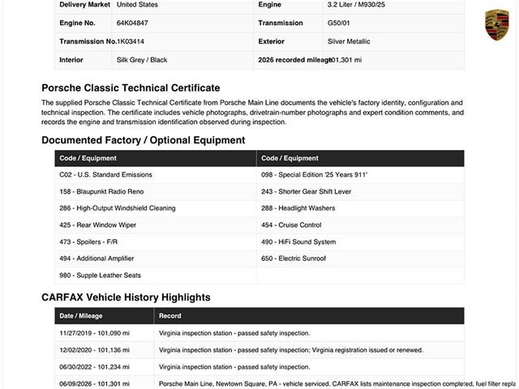
Task: Select the Porsche Classic Technical Certificate heading
Action: click(131, 88)
